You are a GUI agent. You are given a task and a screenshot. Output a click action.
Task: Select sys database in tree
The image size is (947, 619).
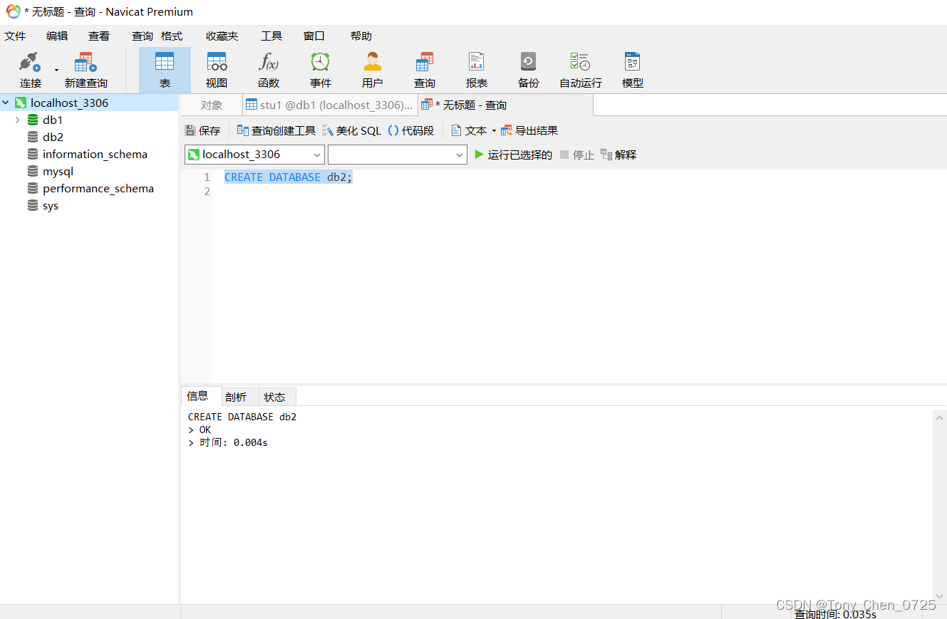point(50,205)
